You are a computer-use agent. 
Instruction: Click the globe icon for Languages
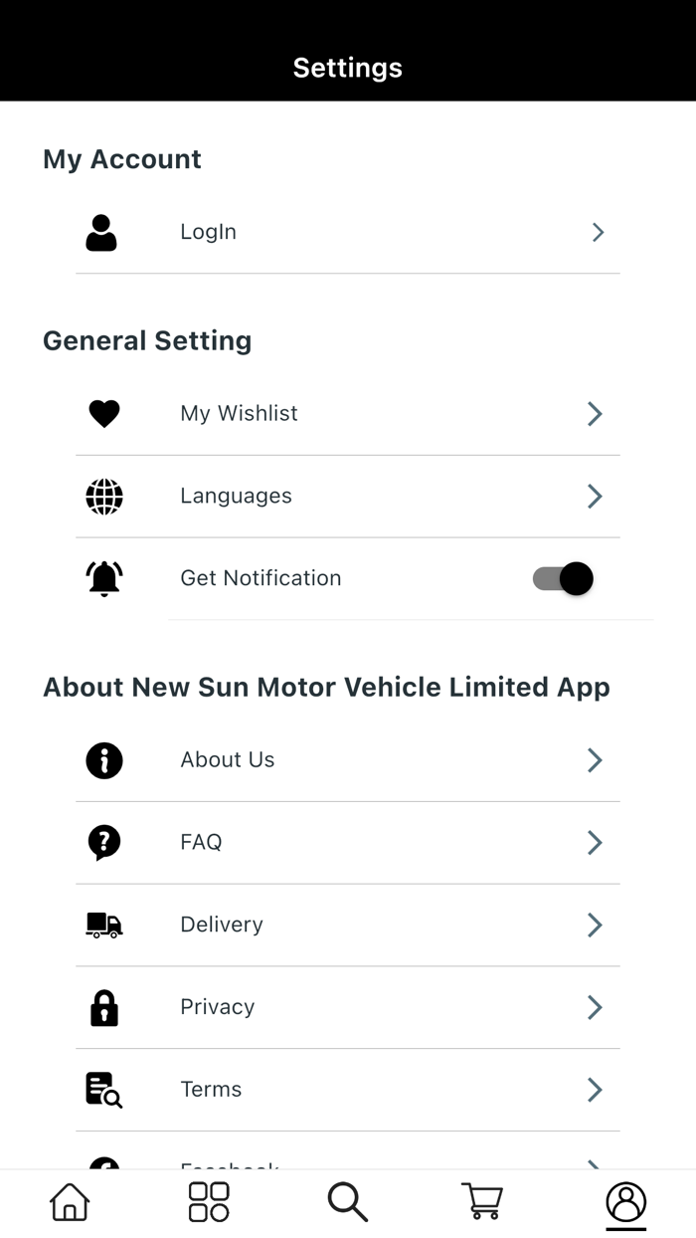point(103,496)
